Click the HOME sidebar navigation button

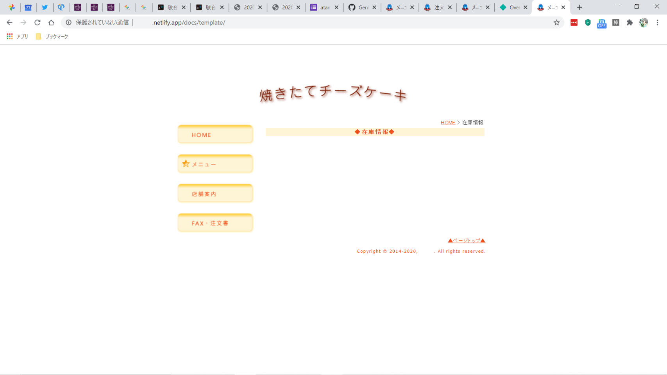215,135
